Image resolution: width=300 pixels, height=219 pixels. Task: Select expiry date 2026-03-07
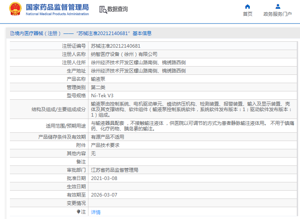tap(104, 195)
